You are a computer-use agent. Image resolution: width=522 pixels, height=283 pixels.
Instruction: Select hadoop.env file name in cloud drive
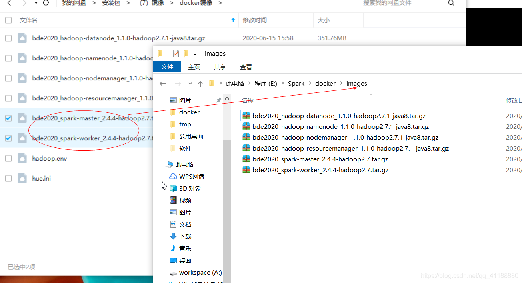[x=49, y=158]
